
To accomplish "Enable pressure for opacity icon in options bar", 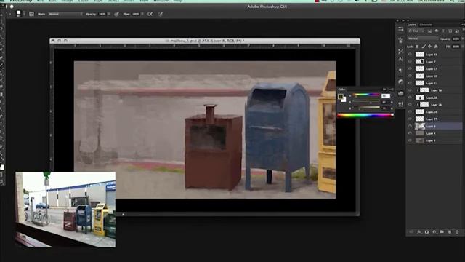I will coord(117,14).
